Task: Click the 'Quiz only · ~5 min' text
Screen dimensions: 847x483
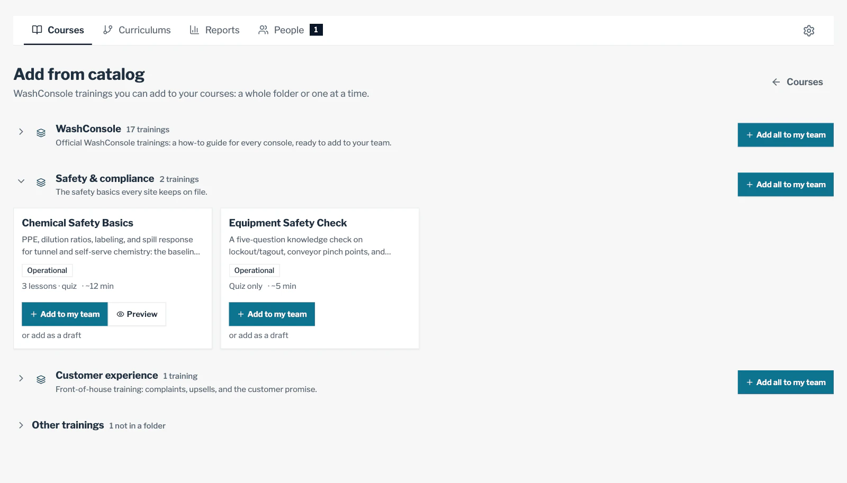Action: pos(263,286)
